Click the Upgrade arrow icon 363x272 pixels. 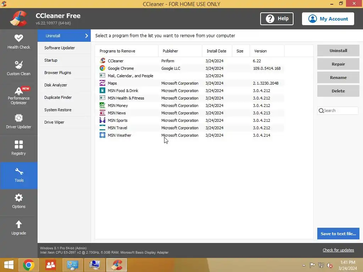tap(19, 224)
